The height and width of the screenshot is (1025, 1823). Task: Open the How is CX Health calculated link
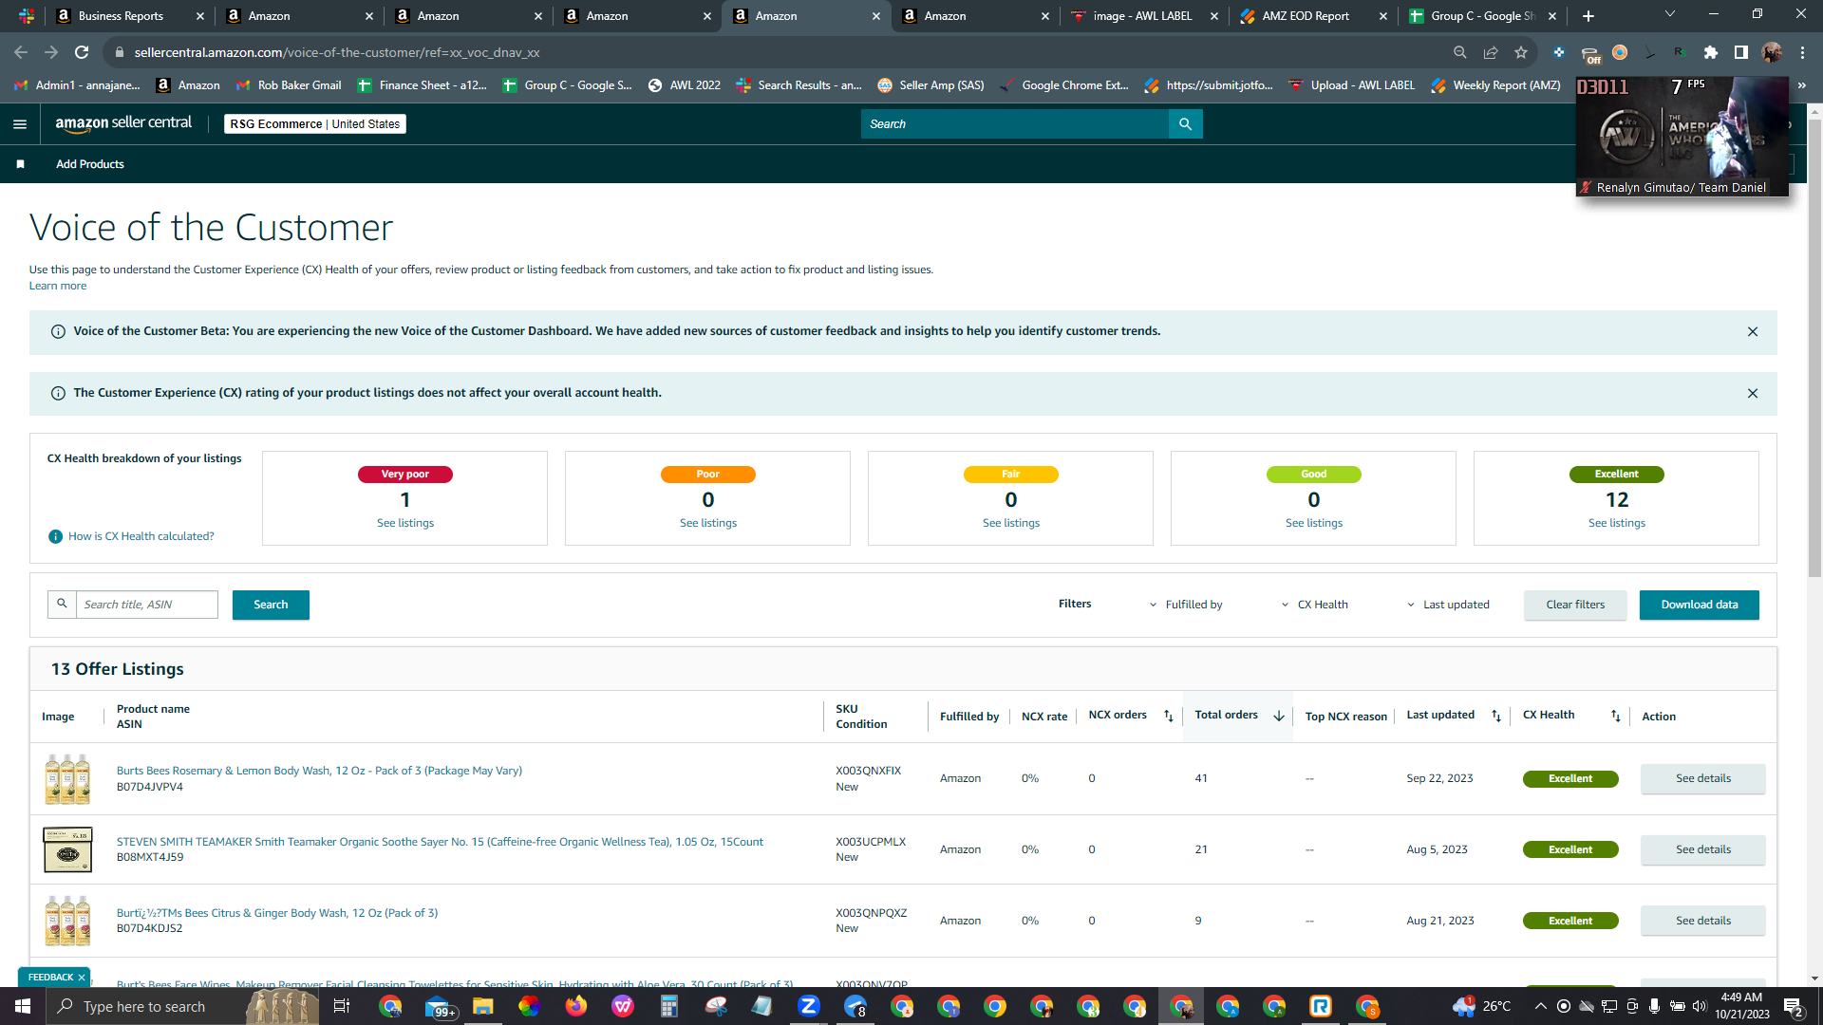coord(141,537)
